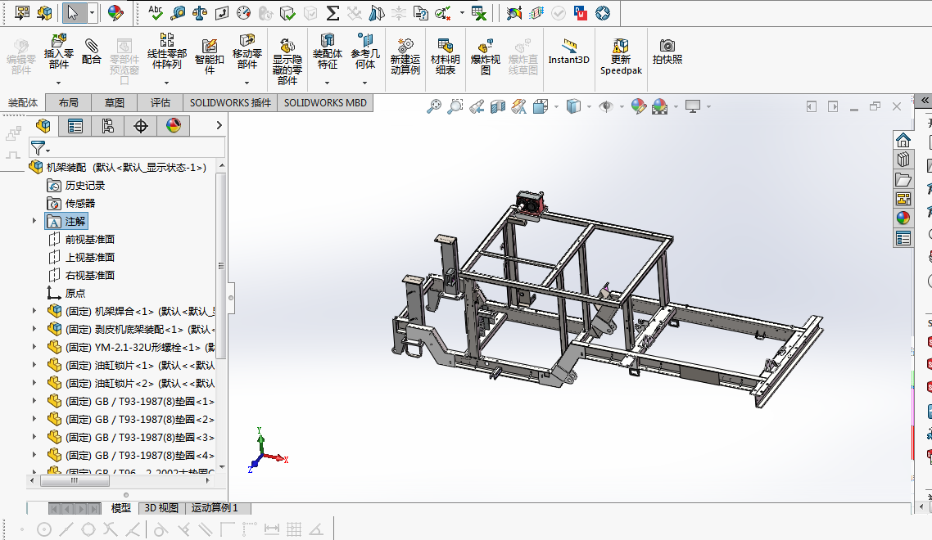932x540 pixels.
Task: Switch to the 评估 (Evaluate) tab
Action: pos(160,103)
